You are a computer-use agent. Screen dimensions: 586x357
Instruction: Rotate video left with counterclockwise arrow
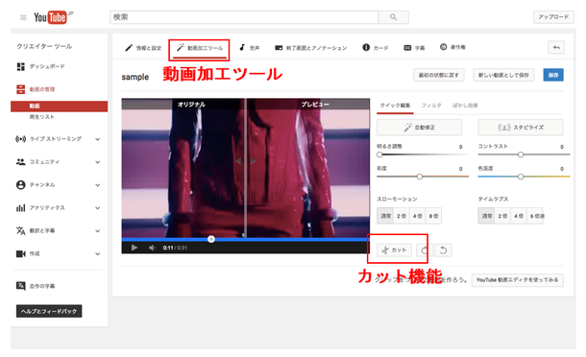coord(443,250)
